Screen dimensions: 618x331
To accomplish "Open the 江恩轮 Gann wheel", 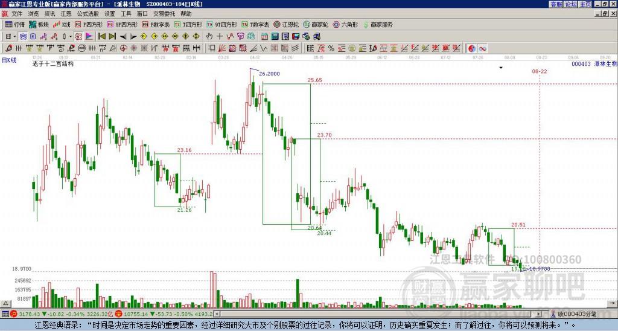I will pyautogui.click(x=286, y=24).
